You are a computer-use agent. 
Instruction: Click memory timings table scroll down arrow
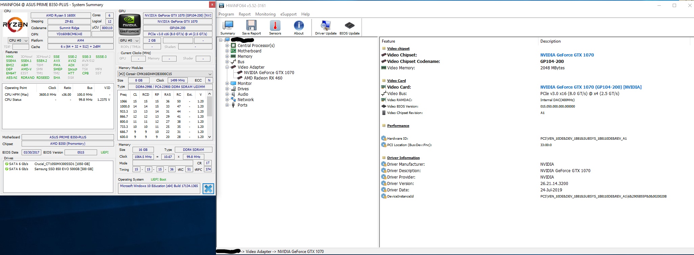(x=209, y=137)
